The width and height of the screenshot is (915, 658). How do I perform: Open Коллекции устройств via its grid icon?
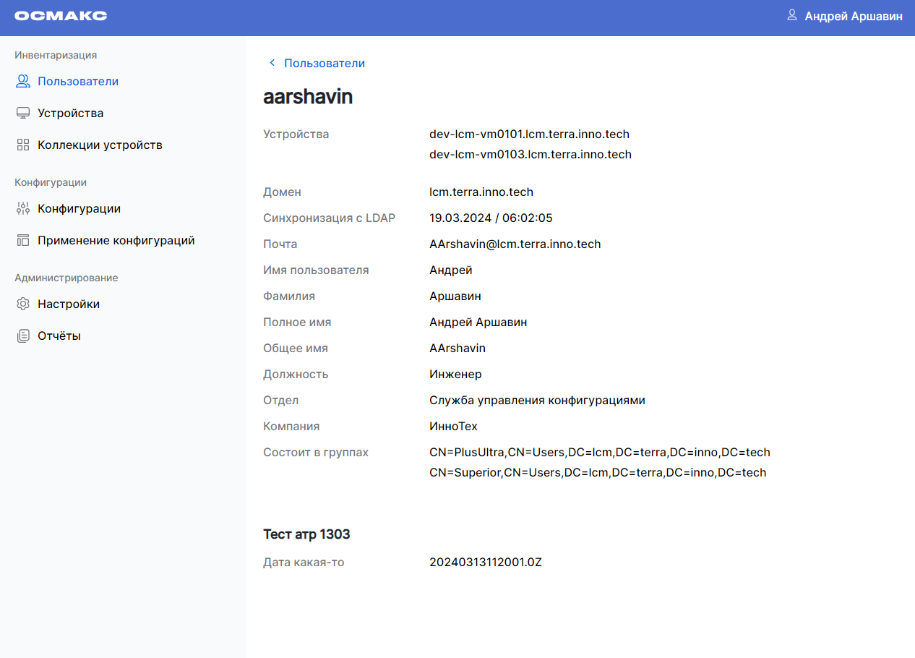point(22,144)
